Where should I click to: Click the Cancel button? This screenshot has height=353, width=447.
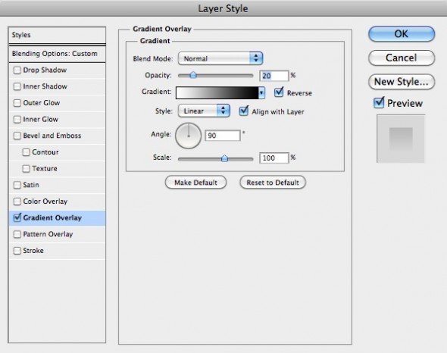pos(402,58)
